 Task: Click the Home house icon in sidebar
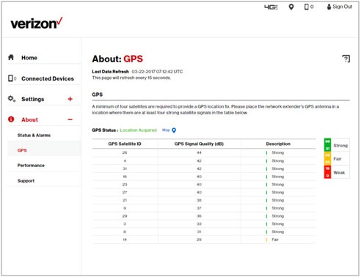(11, 57)
